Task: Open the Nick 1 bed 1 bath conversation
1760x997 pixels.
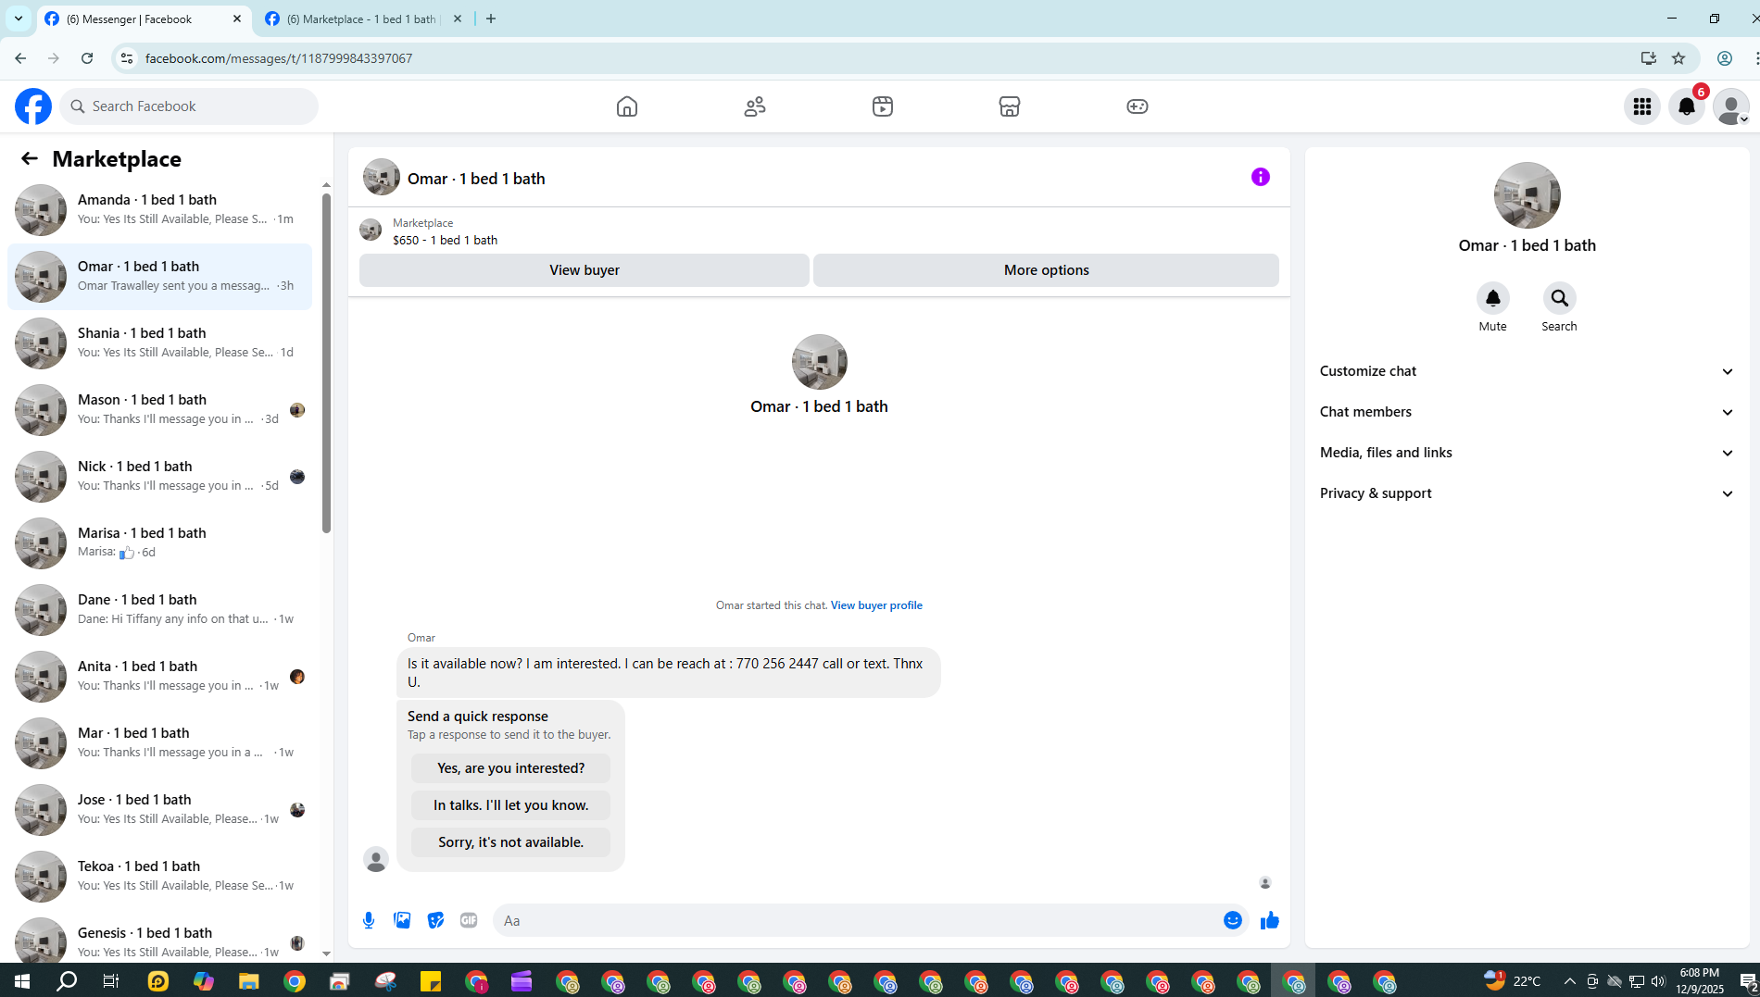Action: tap(159, 477)
